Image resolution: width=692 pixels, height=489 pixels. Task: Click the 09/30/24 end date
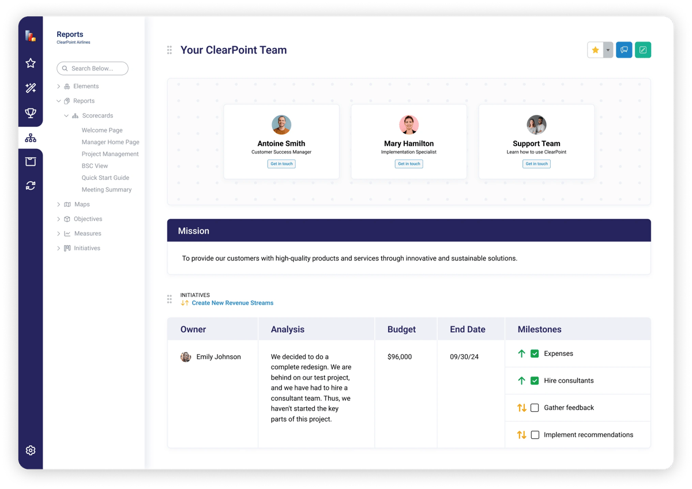coord(464,357)
